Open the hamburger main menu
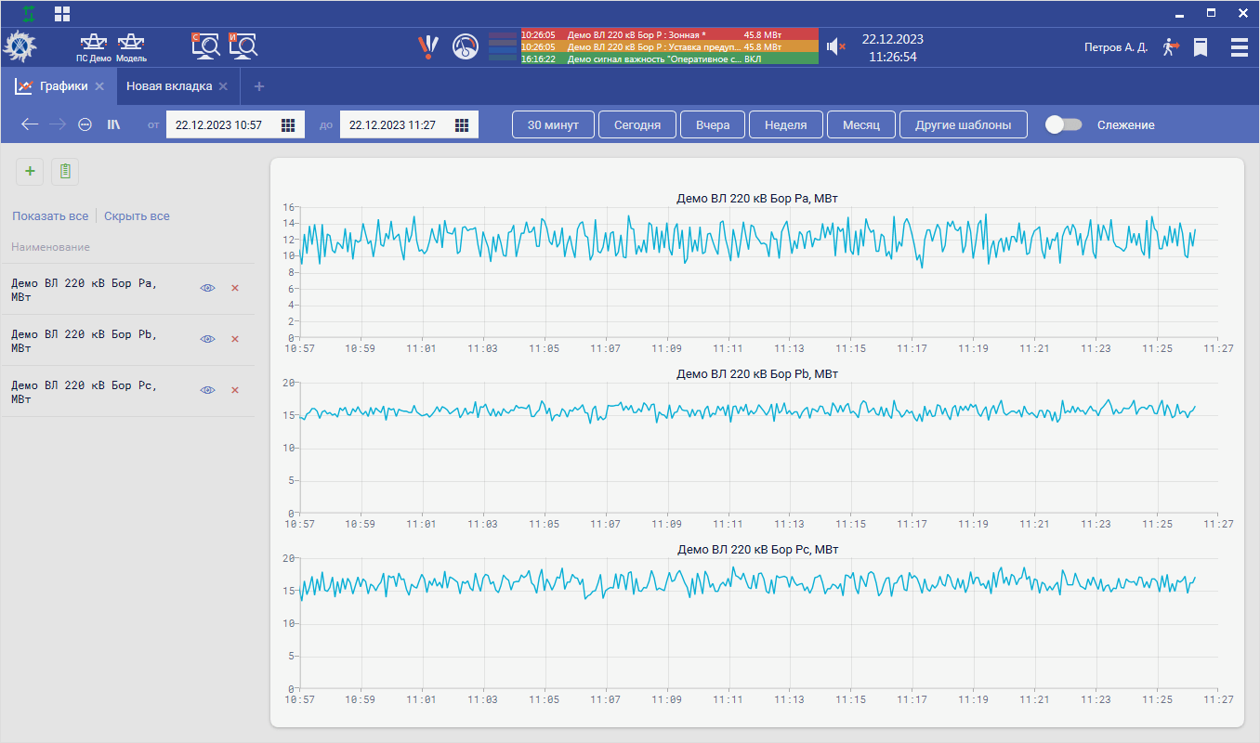The width and height of the screenshot is (1260, 743). click(x=1239, y=46)
